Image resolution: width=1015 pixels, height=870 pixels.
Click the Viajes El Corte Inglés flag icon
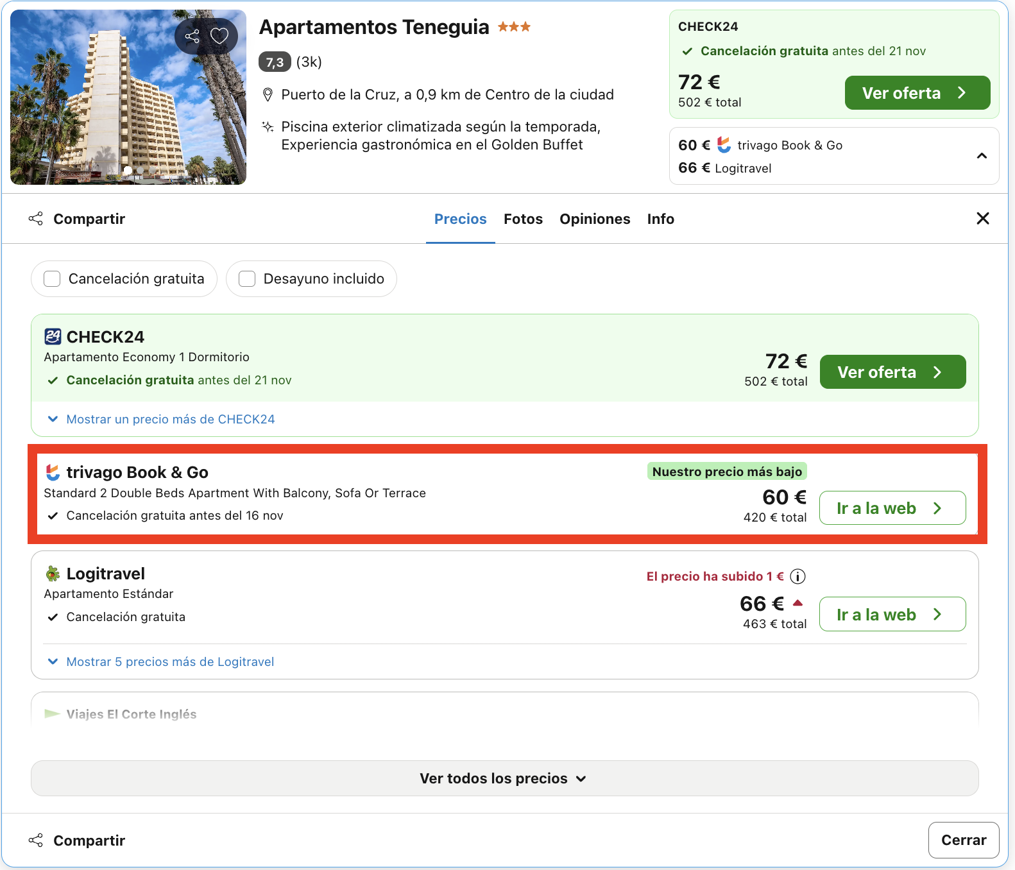(x=52, y=713)
